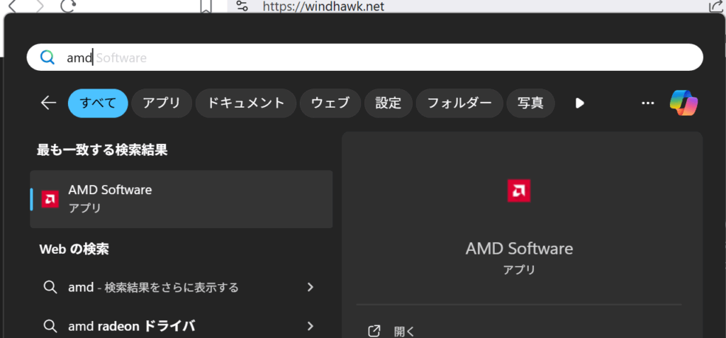Expand the chevron next to amd radeon ドライバ

pos(311,327)
